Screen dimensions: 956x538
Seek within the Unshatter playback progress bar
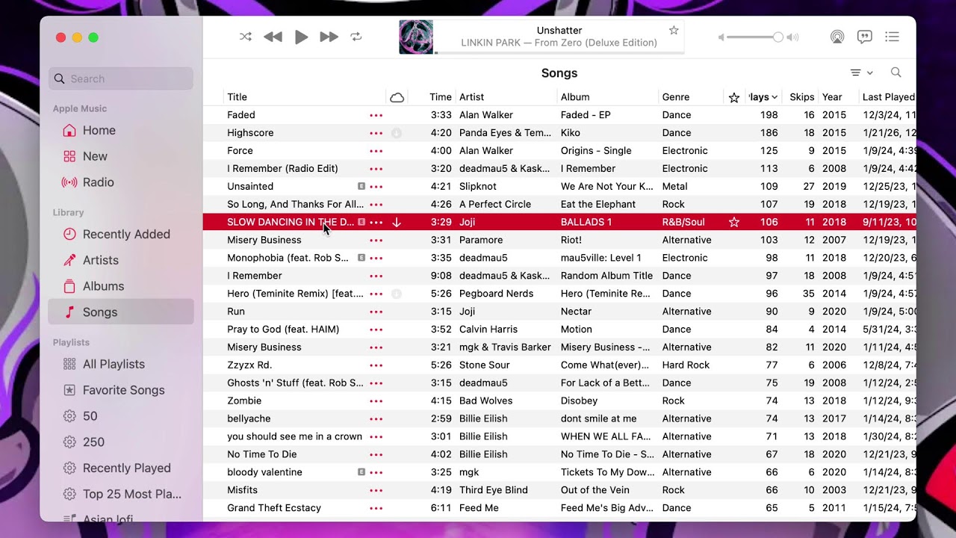click(559, 53)
